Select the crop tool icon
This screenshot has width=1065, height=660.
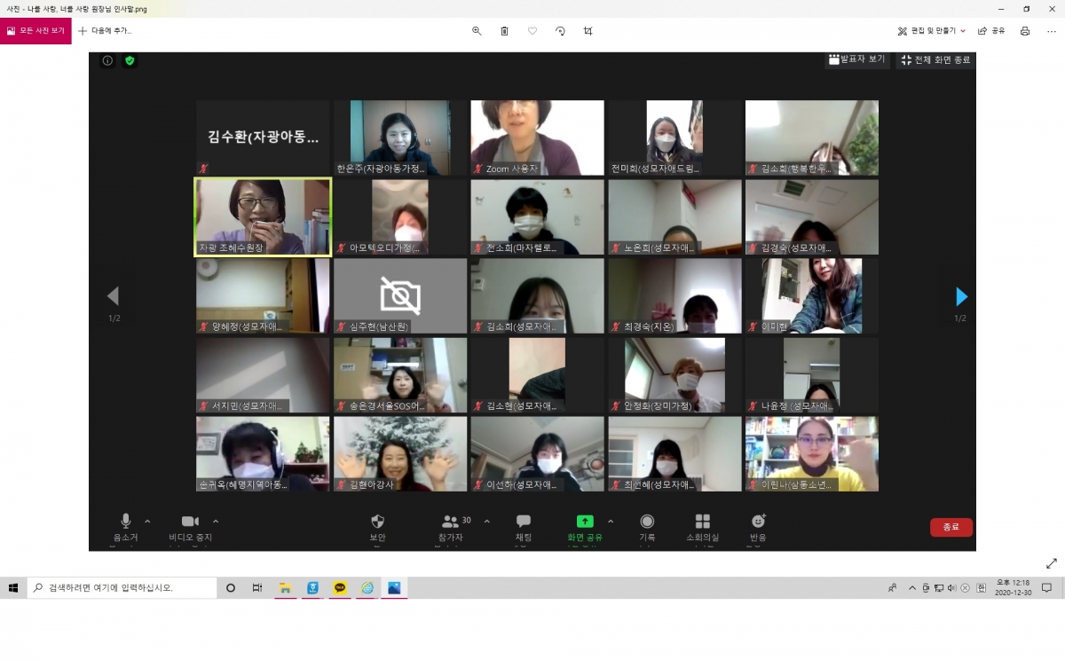point(588,30)
